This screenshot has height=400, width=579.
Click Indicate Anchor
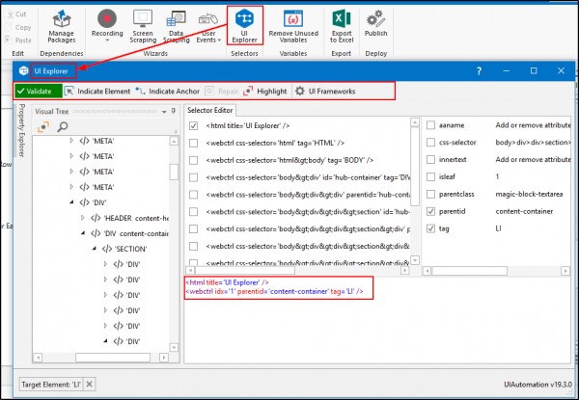[x=167, y=91]
